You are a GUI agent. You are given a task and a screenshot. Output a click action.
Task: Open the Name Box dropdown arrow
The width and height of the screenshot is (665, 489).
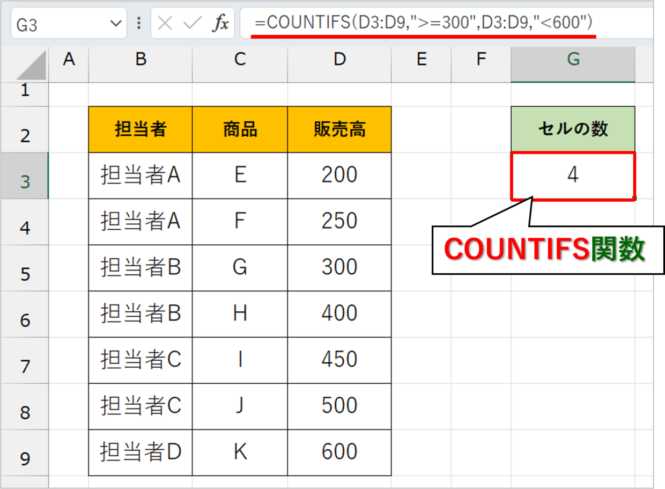click(115, 24)
